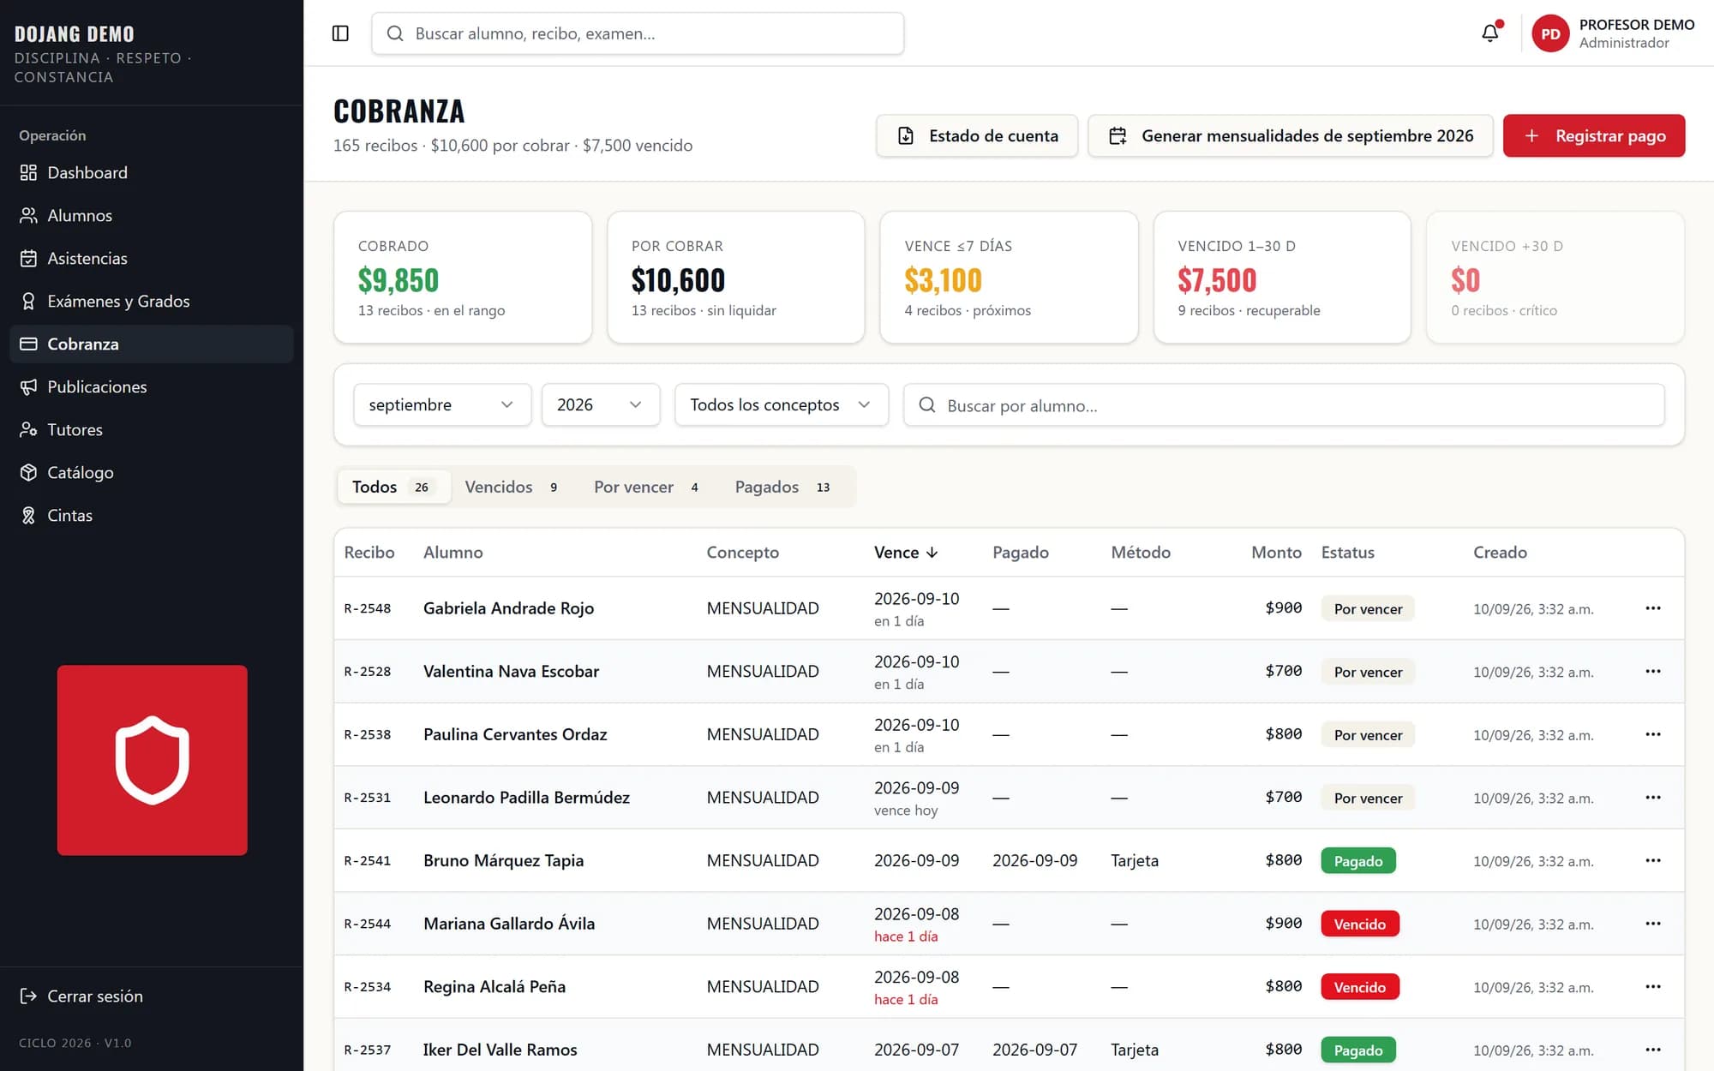The height and width of the screenshot is (1071, 1714).
Task: Focus the Buscar por alumno field
Action: pos(1284,404)
